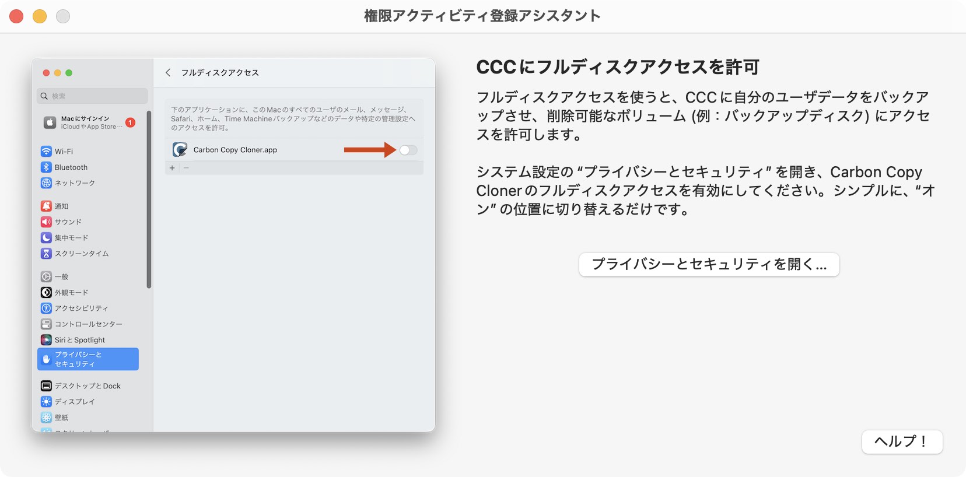The image size is (966, 477).
Task: Open the ディスプレイ brightness icon
Action: (x=46, y=401)
